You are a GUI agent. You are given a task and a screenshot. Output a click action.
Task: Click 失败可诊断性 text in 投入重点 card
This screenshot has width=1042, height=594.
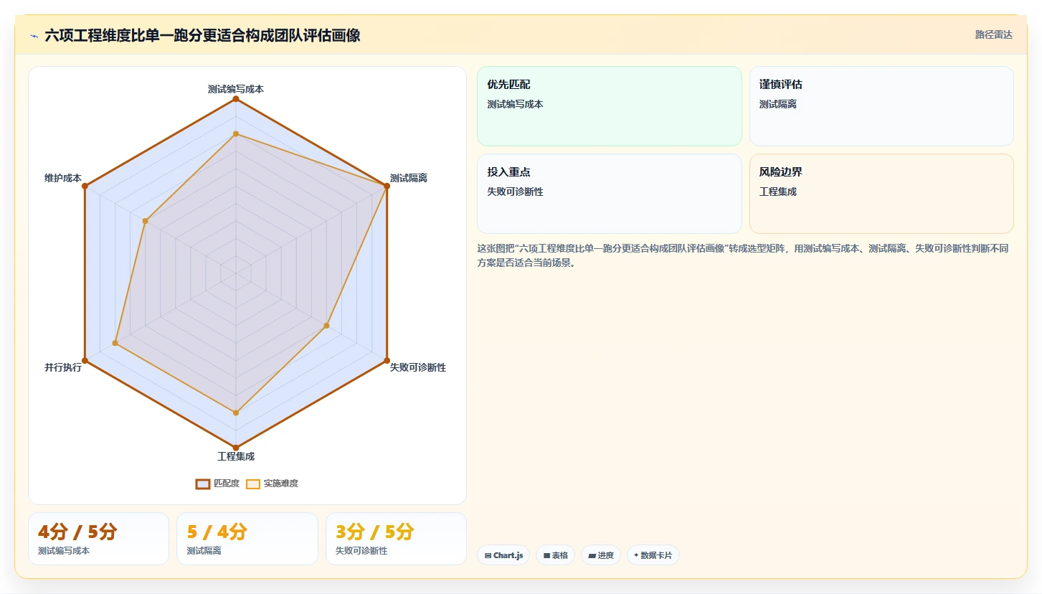tap(516, 192)
